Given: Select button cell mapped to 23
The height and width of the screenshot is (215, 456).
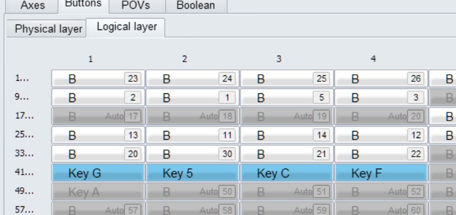Looking at the screenshot, I should [98, 79].
